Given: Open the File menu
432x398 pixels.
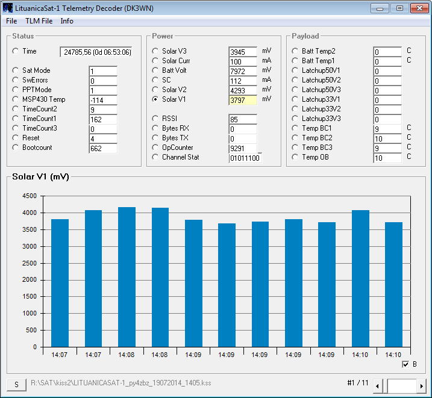Looking at the screenshot, I should pyautogui.click(x=11, y=21).
